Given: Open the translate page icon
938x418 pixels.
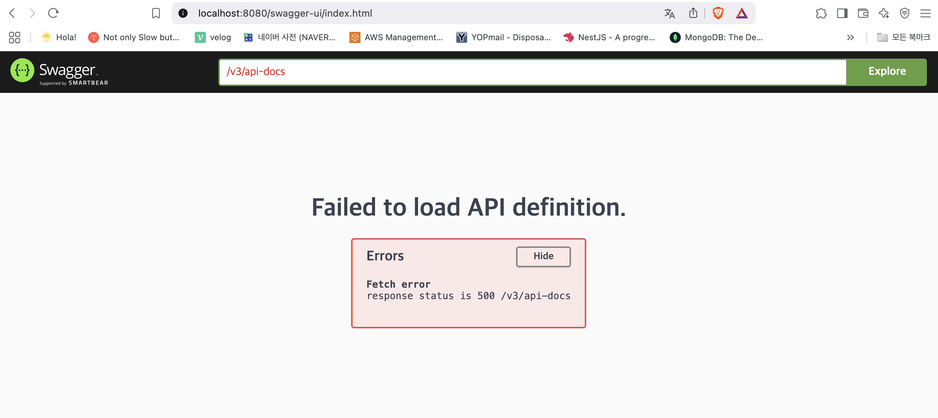Looking at the screenshot, I should [669, 14].
